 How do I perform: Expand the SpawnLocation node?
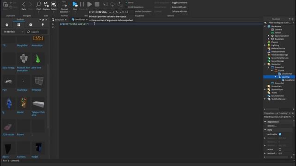[268, 36]
